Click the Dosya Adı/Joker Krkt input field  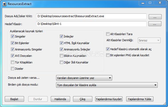[x=91, y=16]
